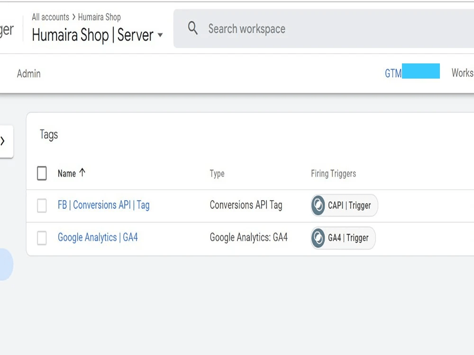This screenshot has width=474, height=355.
Task: Click the CAPI | Trigger chip
Action: (343, 205)
